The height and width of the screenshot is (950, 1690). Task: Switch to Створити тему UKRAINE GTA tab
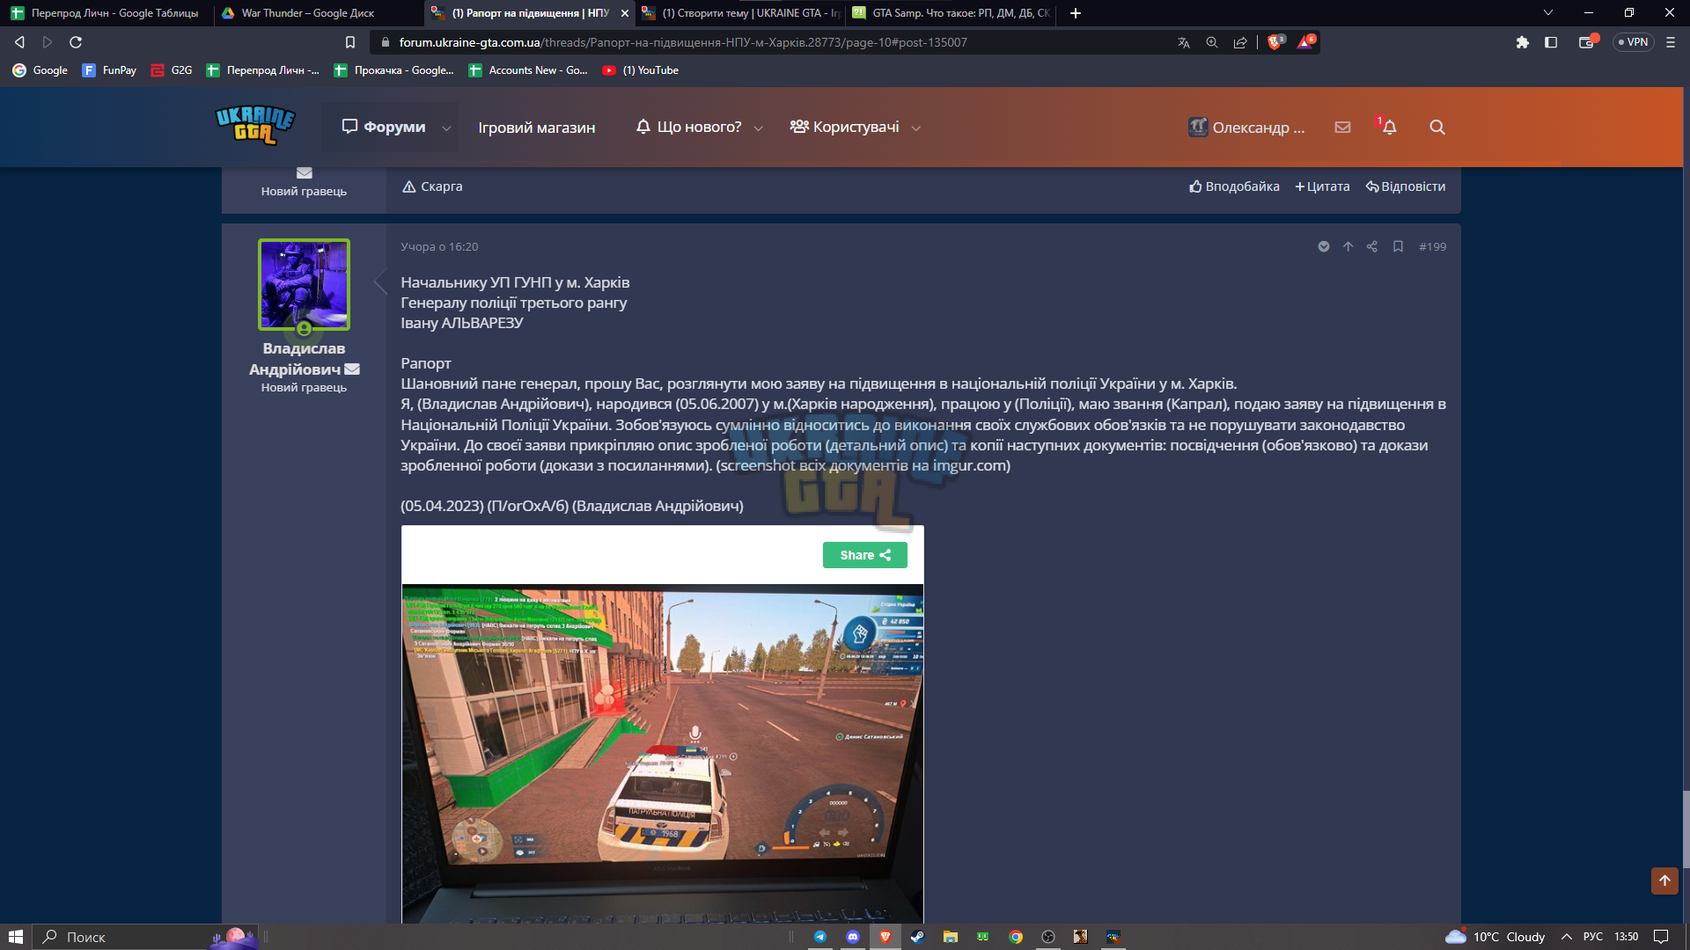[x=741, y=13]
